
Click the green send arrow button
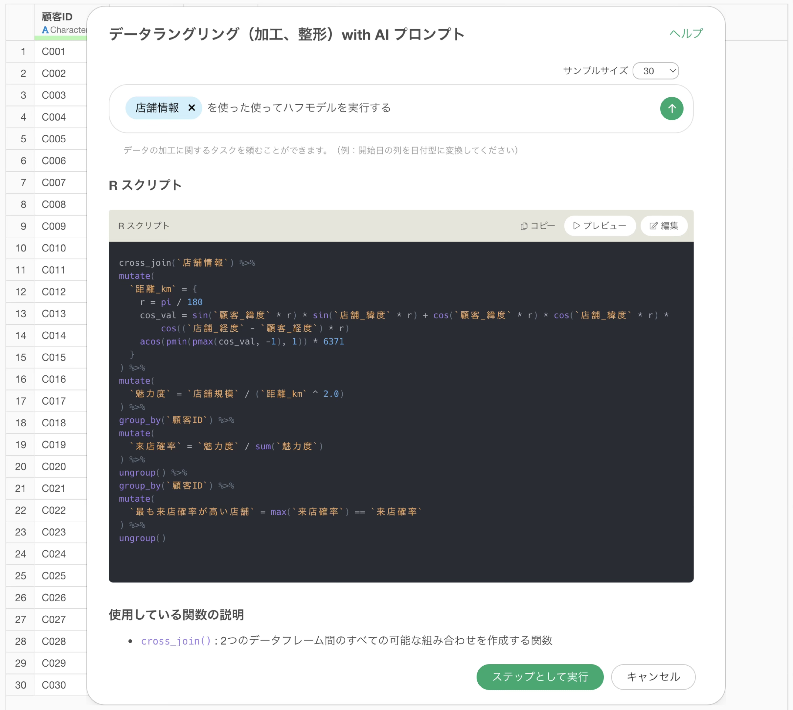[x=671, y=108]
